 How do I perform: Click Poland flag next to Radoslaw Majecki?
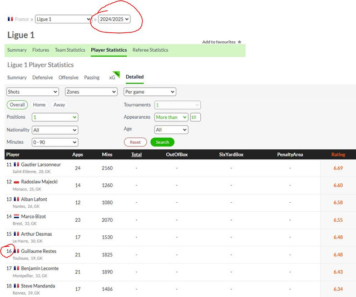[x=16, y=182]
